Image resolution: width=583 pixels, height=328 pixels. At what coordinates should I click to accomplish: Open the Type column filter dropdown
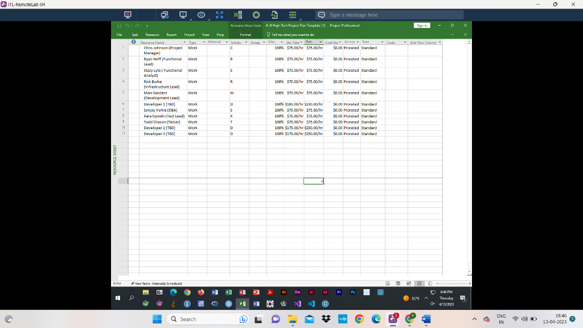tap(204, 42)
